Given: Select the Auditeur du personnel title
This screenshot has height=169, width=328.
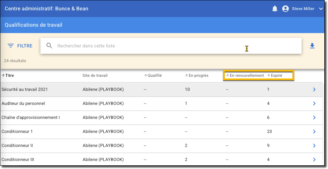Looking at the screenshot, I should [23, 104].
